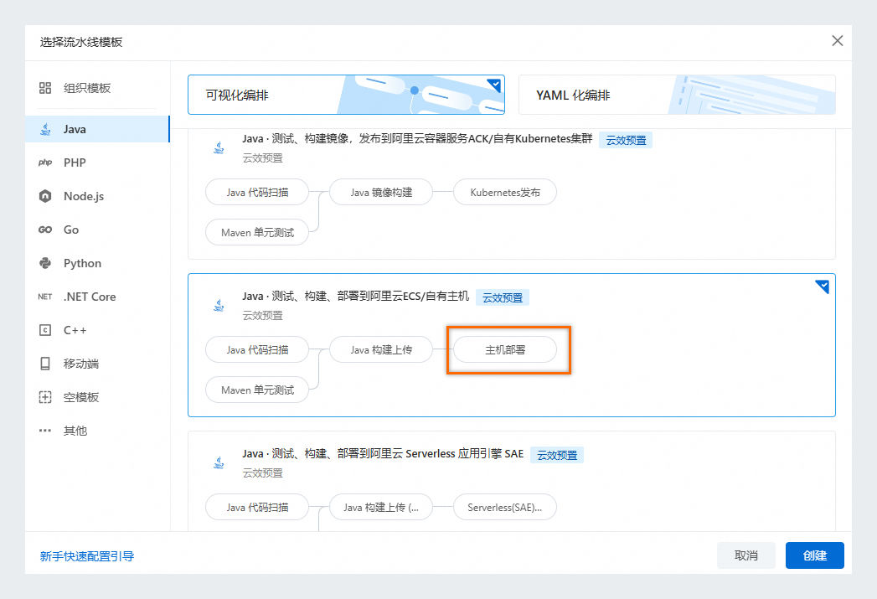877x599 pixels.
Task: Click Java 代码扫描 stage in ECS template
Action: click(x=257, y=349)
